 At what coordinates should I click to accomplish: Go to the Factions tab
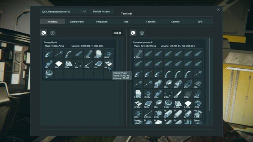(151, 22)
